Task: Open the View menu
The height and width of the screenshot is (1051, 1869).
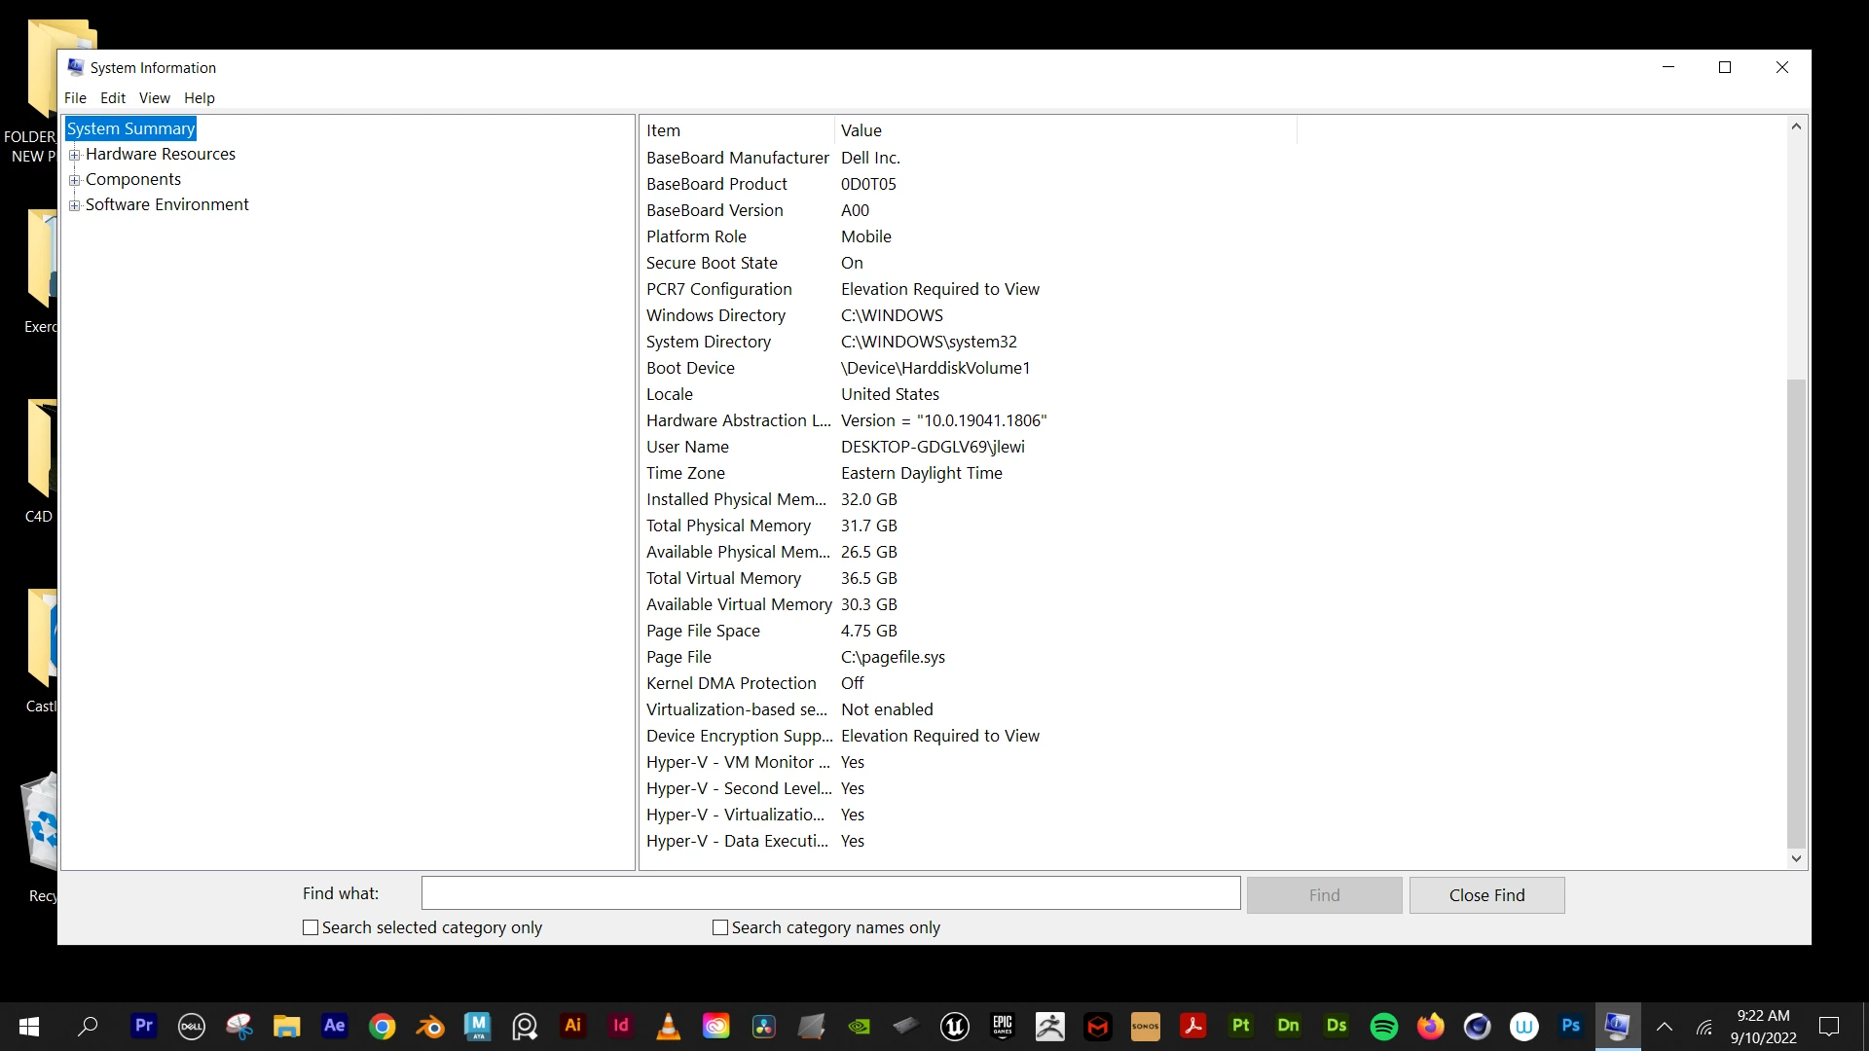Action: point(154,98)
